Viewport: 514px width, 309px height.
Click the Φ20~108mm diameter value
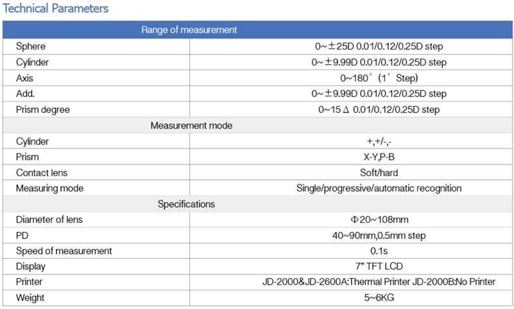click(378, 220)
